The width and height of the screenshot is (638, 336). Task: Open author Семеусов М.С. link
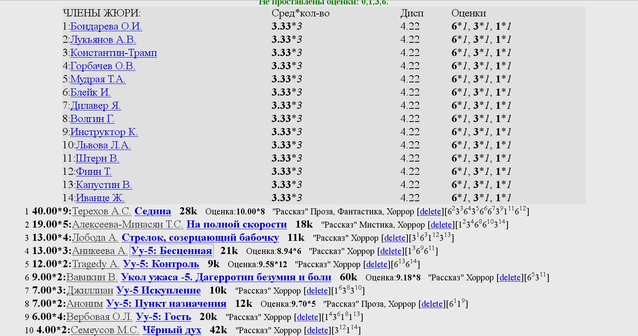pyautogui.click(x=105, y=330)
